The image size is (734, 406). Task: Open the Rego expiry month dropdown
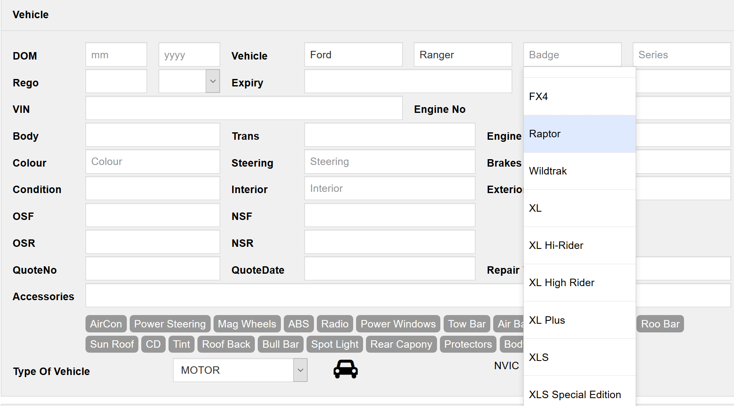coord(212,81)
